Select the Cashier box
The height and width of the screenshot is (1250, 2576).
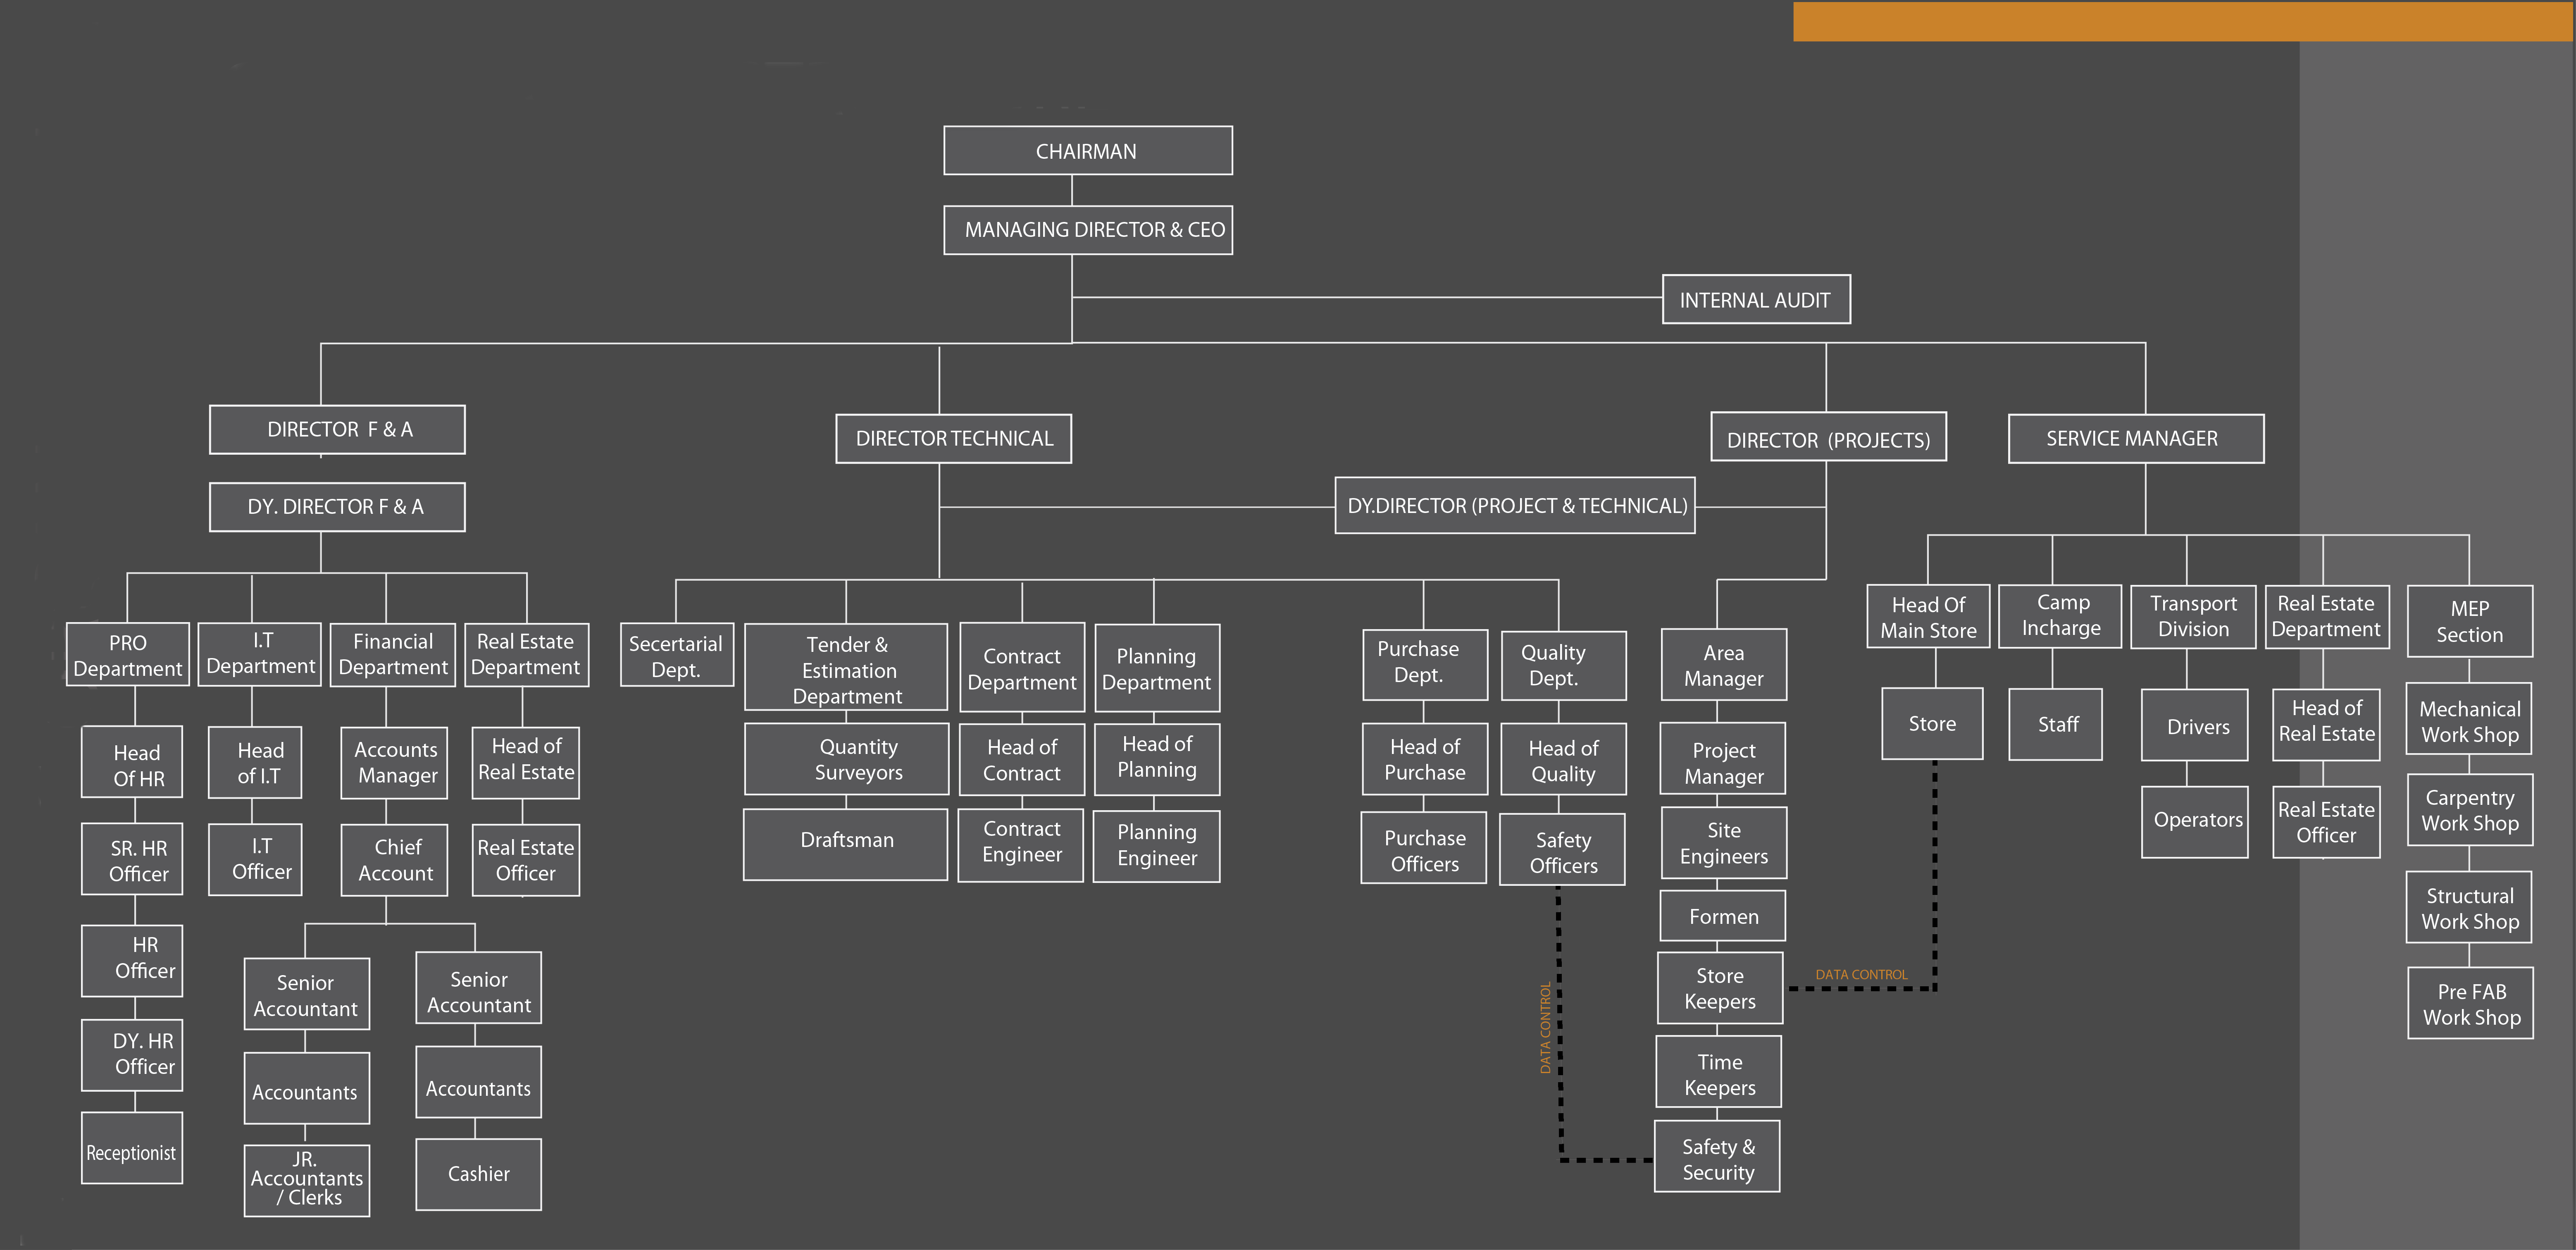[479, 1175]
